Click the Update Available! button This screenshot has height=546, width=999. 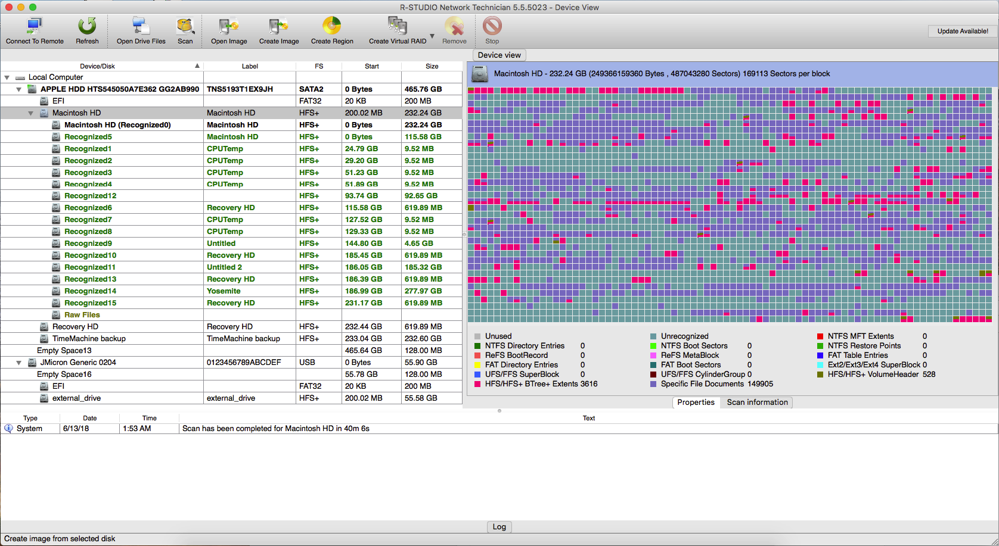pyautogui.click(x=963, y=31)
